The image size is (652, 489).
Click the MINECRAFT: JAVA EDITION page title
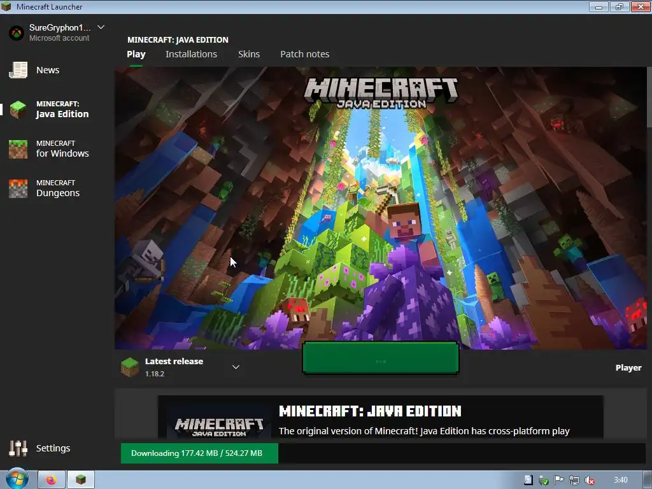point(178,40)
